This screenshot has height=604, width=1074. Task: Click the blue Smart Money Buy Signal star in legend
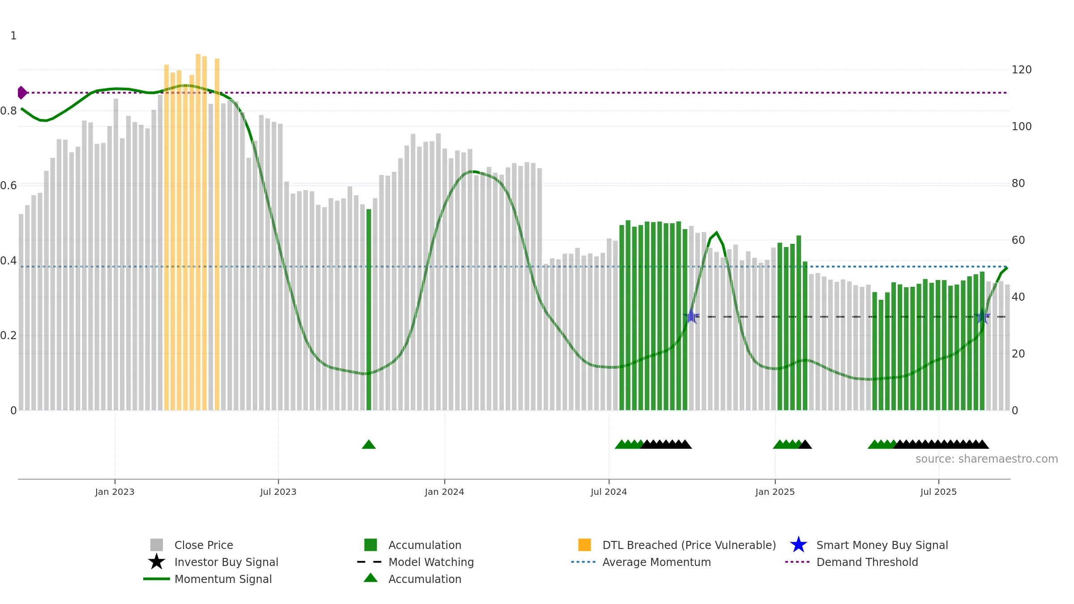[798, 545]
